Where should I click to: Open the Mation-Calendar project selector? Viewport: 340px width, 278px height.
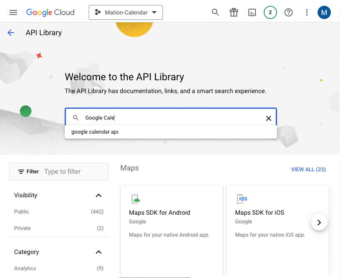[126, 12]
